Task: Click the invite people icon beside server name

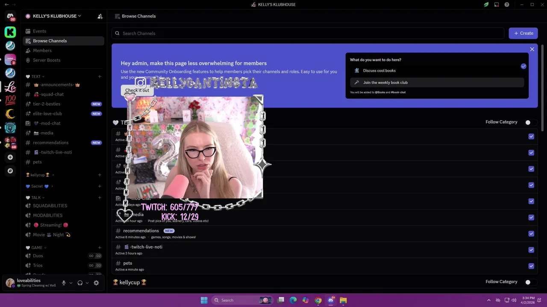Action: [100, 16]
